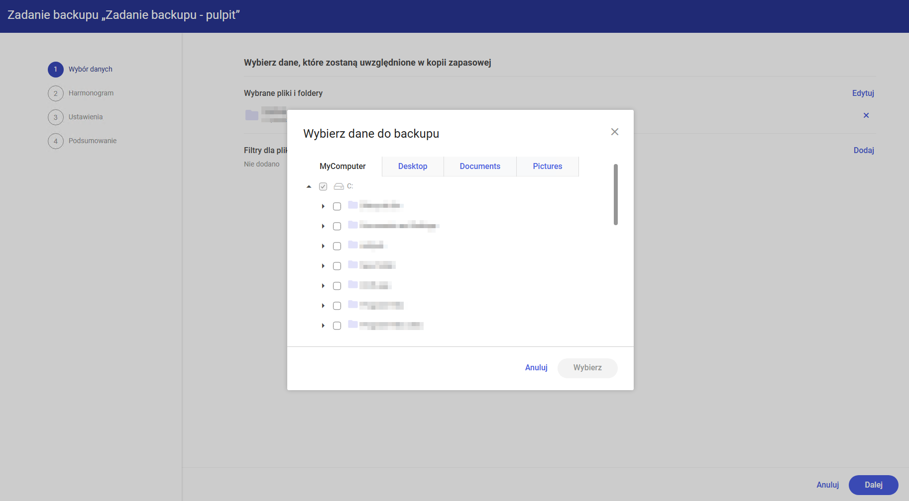Click the folder icon under 'Wybrane pliki i foldery'
909x501 pixels.
[x=252, y=115]
